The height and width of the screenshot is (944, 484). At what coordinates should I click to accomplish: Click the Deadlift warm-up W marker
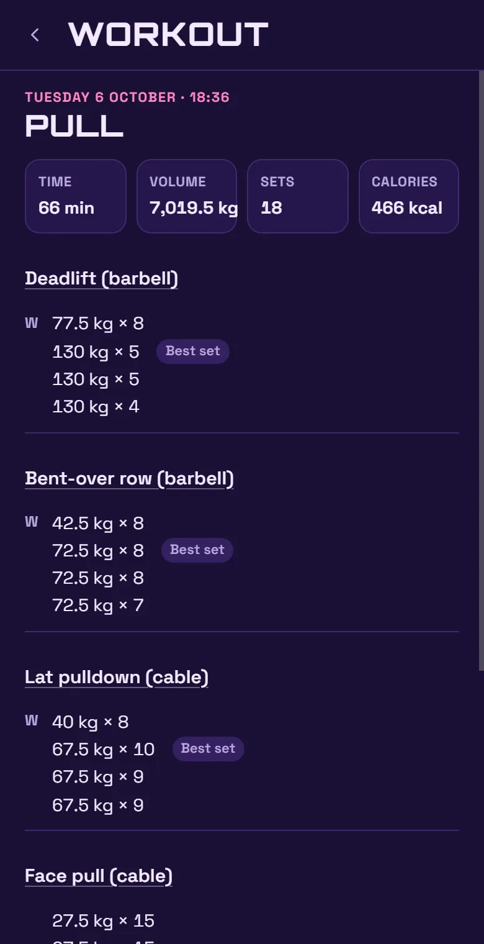click(x=32, y=323)
